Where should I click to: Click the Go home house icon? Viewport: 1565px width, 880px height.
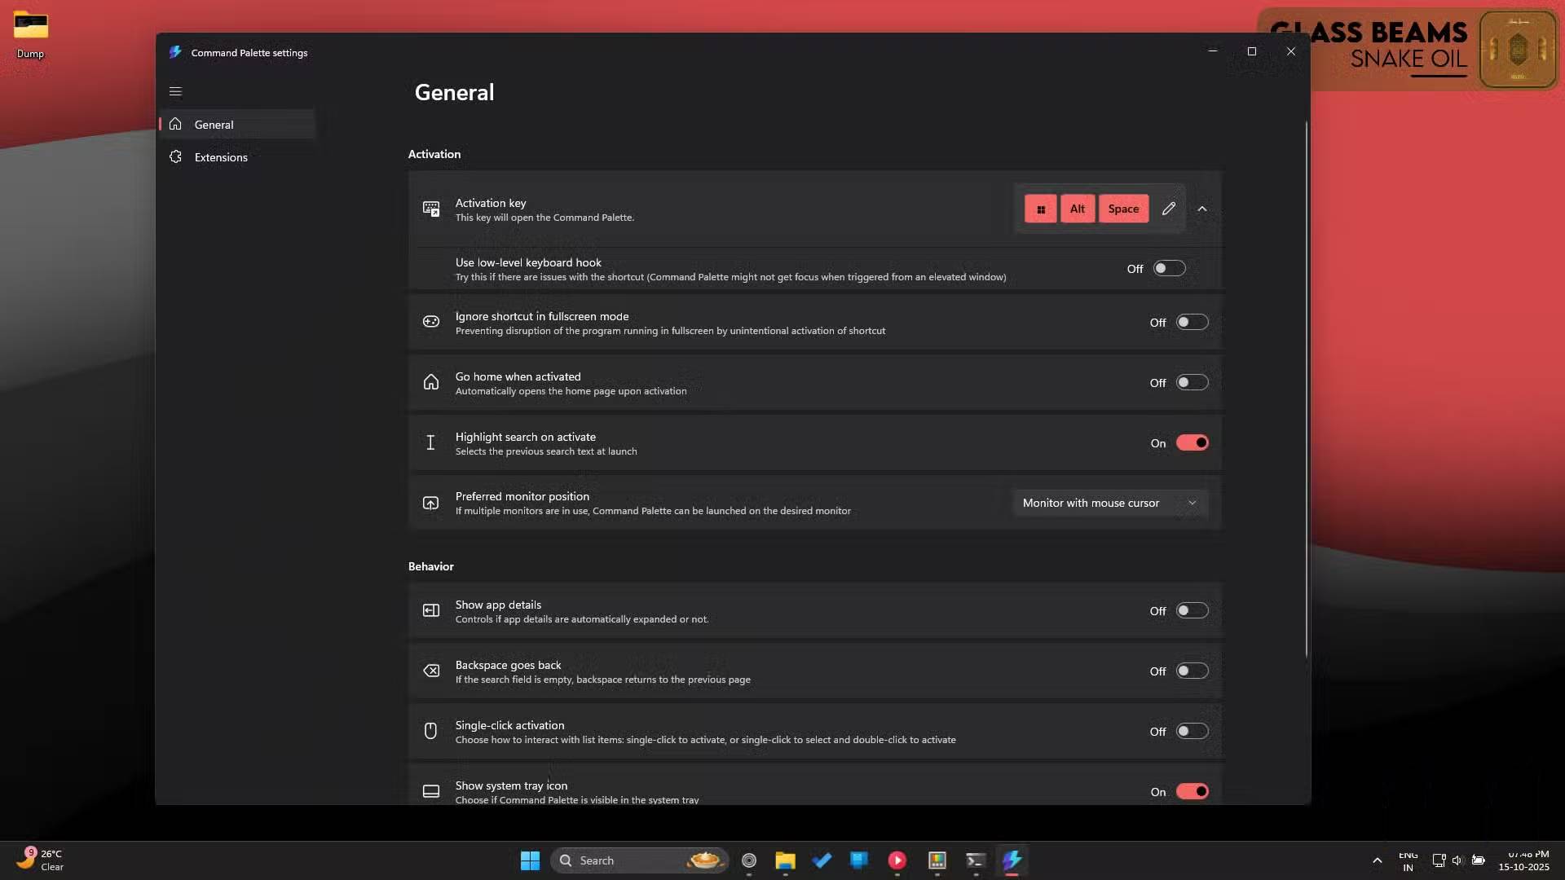click(x=431, y=382)
